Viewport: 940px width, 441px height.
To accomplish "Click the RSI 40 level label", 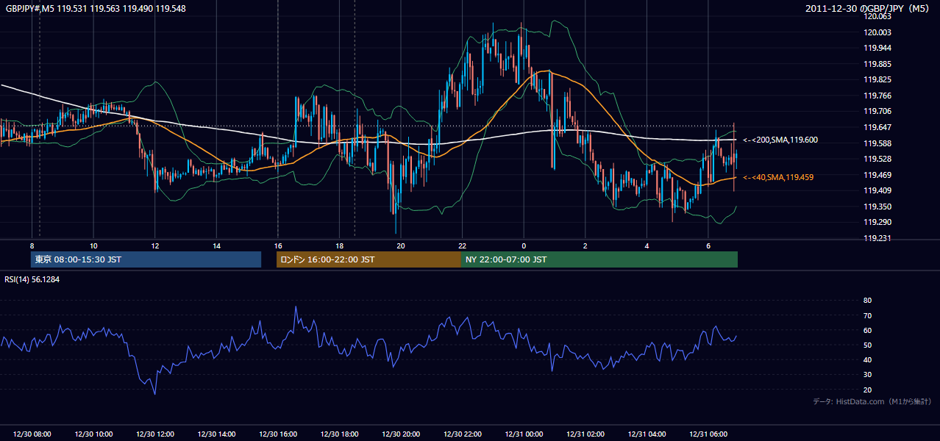I will point(867,359).
